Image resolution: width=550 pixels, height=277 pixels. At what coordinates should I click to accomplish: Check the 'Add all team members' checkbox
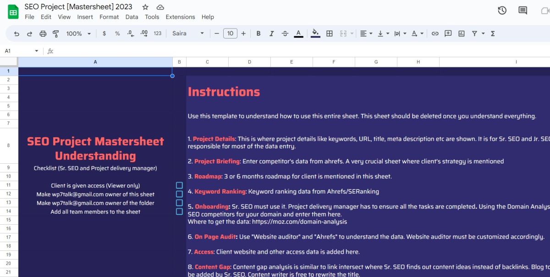pyautogui.click(x=179, y=211)
